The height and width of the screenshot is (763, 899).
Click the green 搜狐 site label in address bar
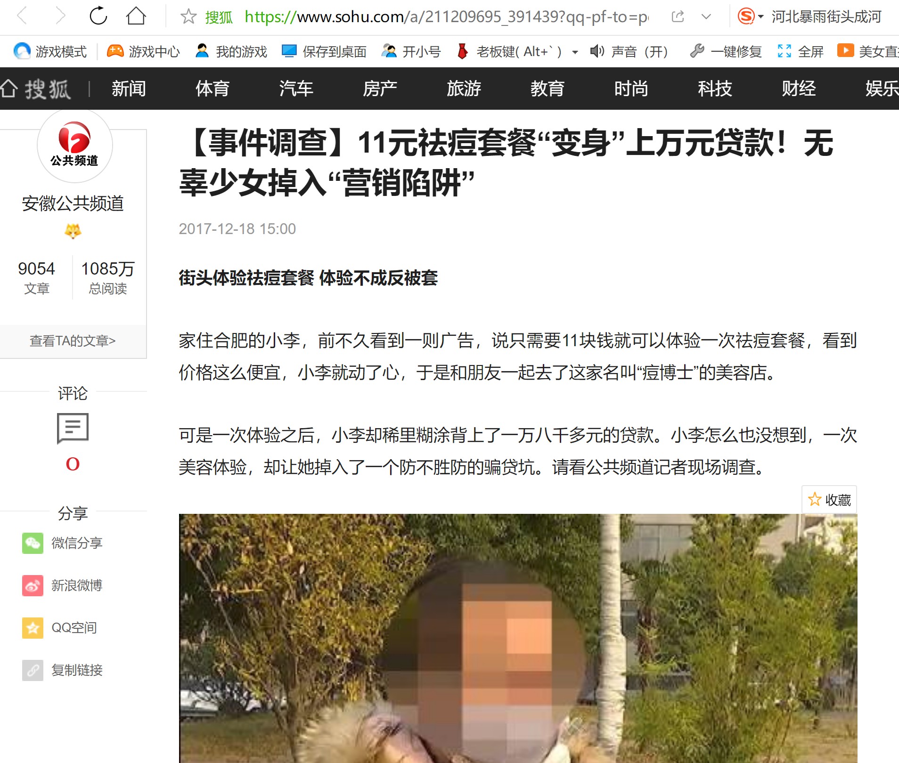pos(219,17)
